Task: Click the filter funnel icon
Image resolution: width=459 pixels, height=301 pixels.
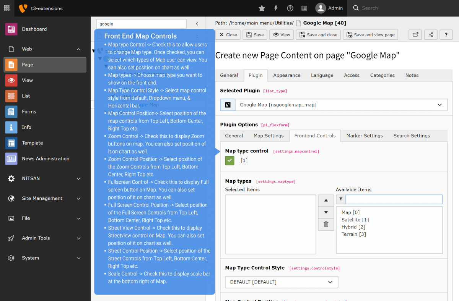Action: point(341,199)
